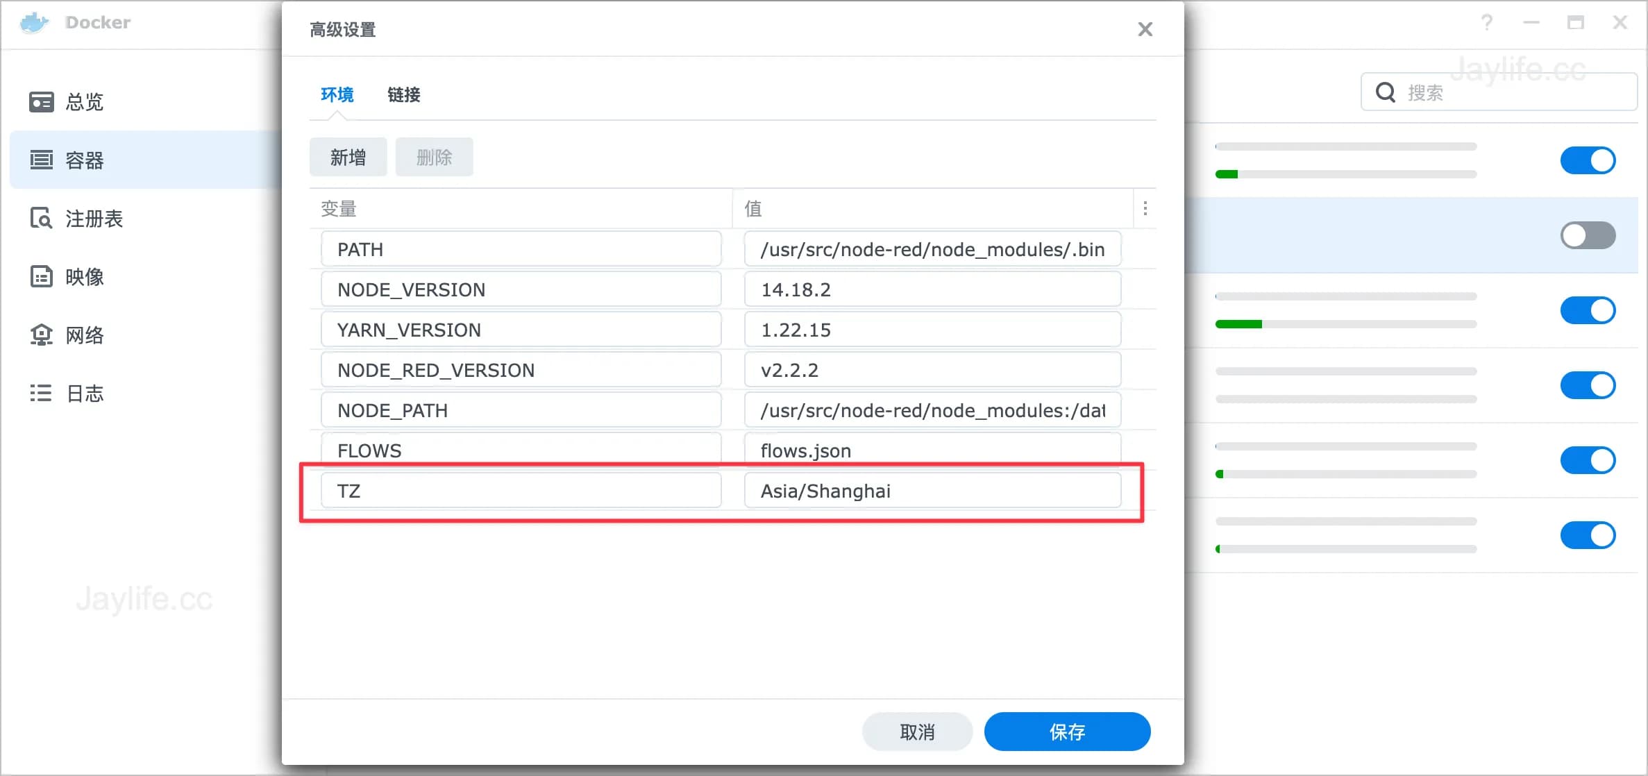Image resolution: width=1648 pixels, height=776 pixels.
Task: Open the 总览 overview panel
Action: pos(83,101)
